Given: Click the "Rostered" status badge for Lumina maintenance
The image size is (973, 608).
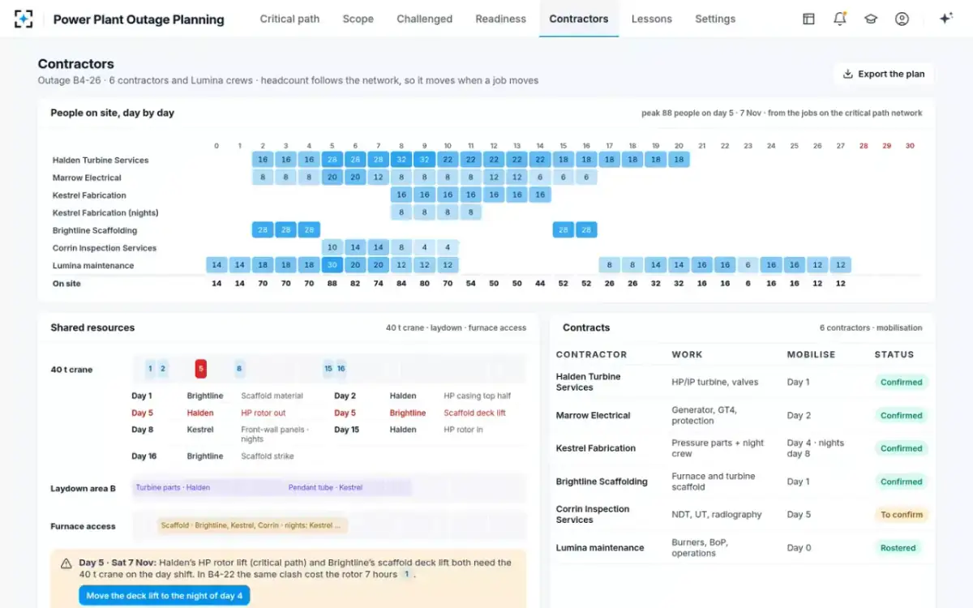Looking at the screenshot, I should click(x=898, y=548).
